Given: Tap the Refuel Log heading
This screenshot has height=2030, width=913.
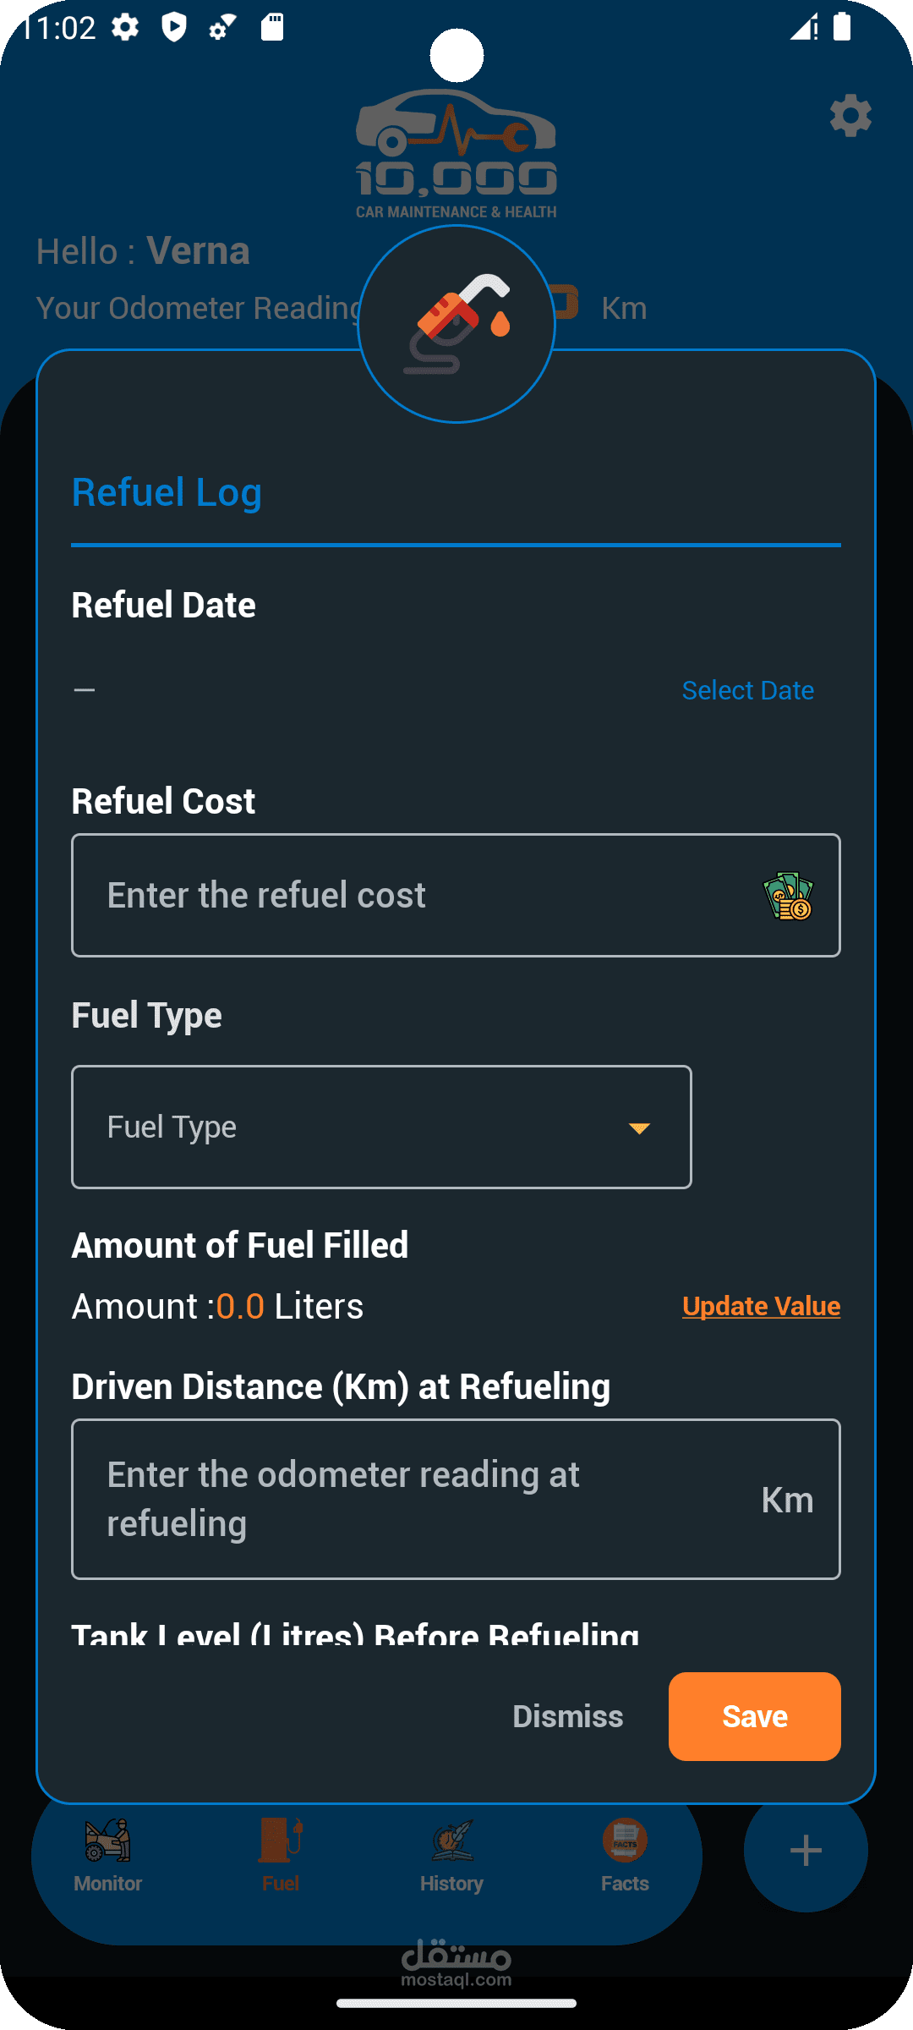Looking at the screenshot, I should point(167,492).
